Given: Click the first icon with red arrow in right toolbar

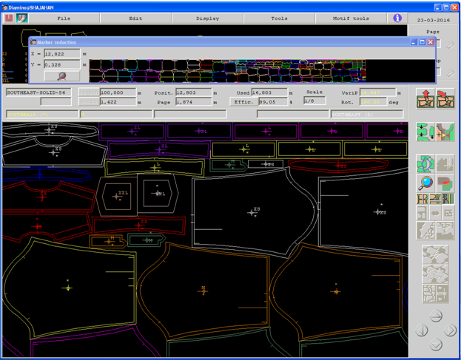Looking at the screenshot, I should [425, 98].
